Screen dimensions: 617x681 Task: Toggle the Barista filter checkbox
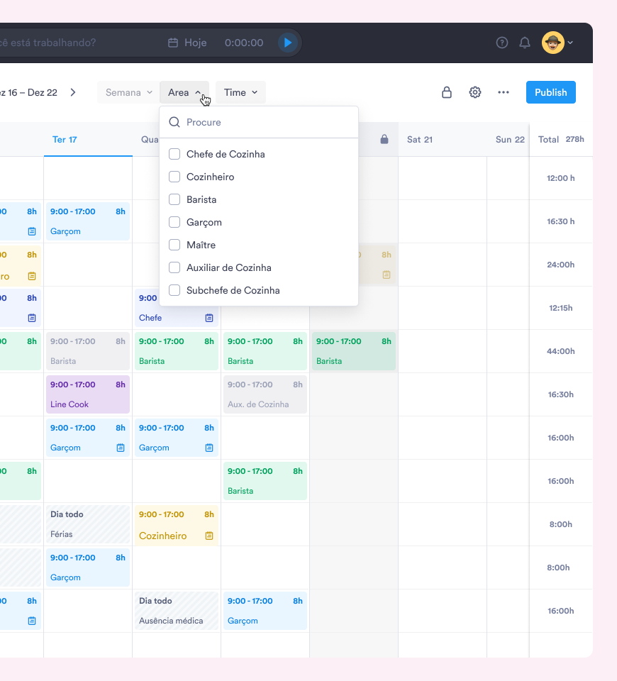(174, 199)
